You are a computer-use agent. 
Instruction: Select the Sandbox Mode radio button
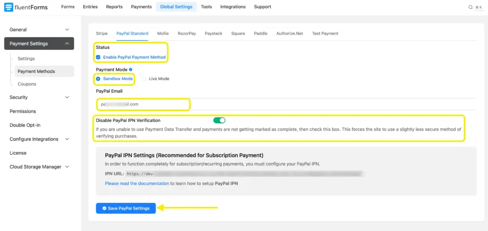point(98,79)
